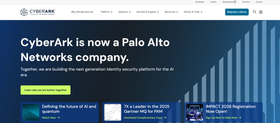Screen dimensions: 280x123
Task: Click the CyberArk logo
Action: pyautogui.click(x=38, y=12)
